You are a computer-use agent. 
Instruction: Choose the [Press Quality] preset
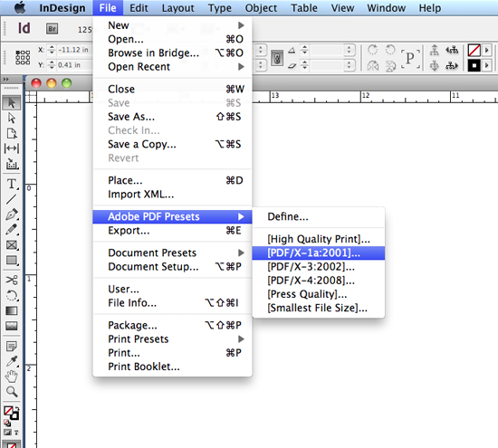tap(319, 294)
